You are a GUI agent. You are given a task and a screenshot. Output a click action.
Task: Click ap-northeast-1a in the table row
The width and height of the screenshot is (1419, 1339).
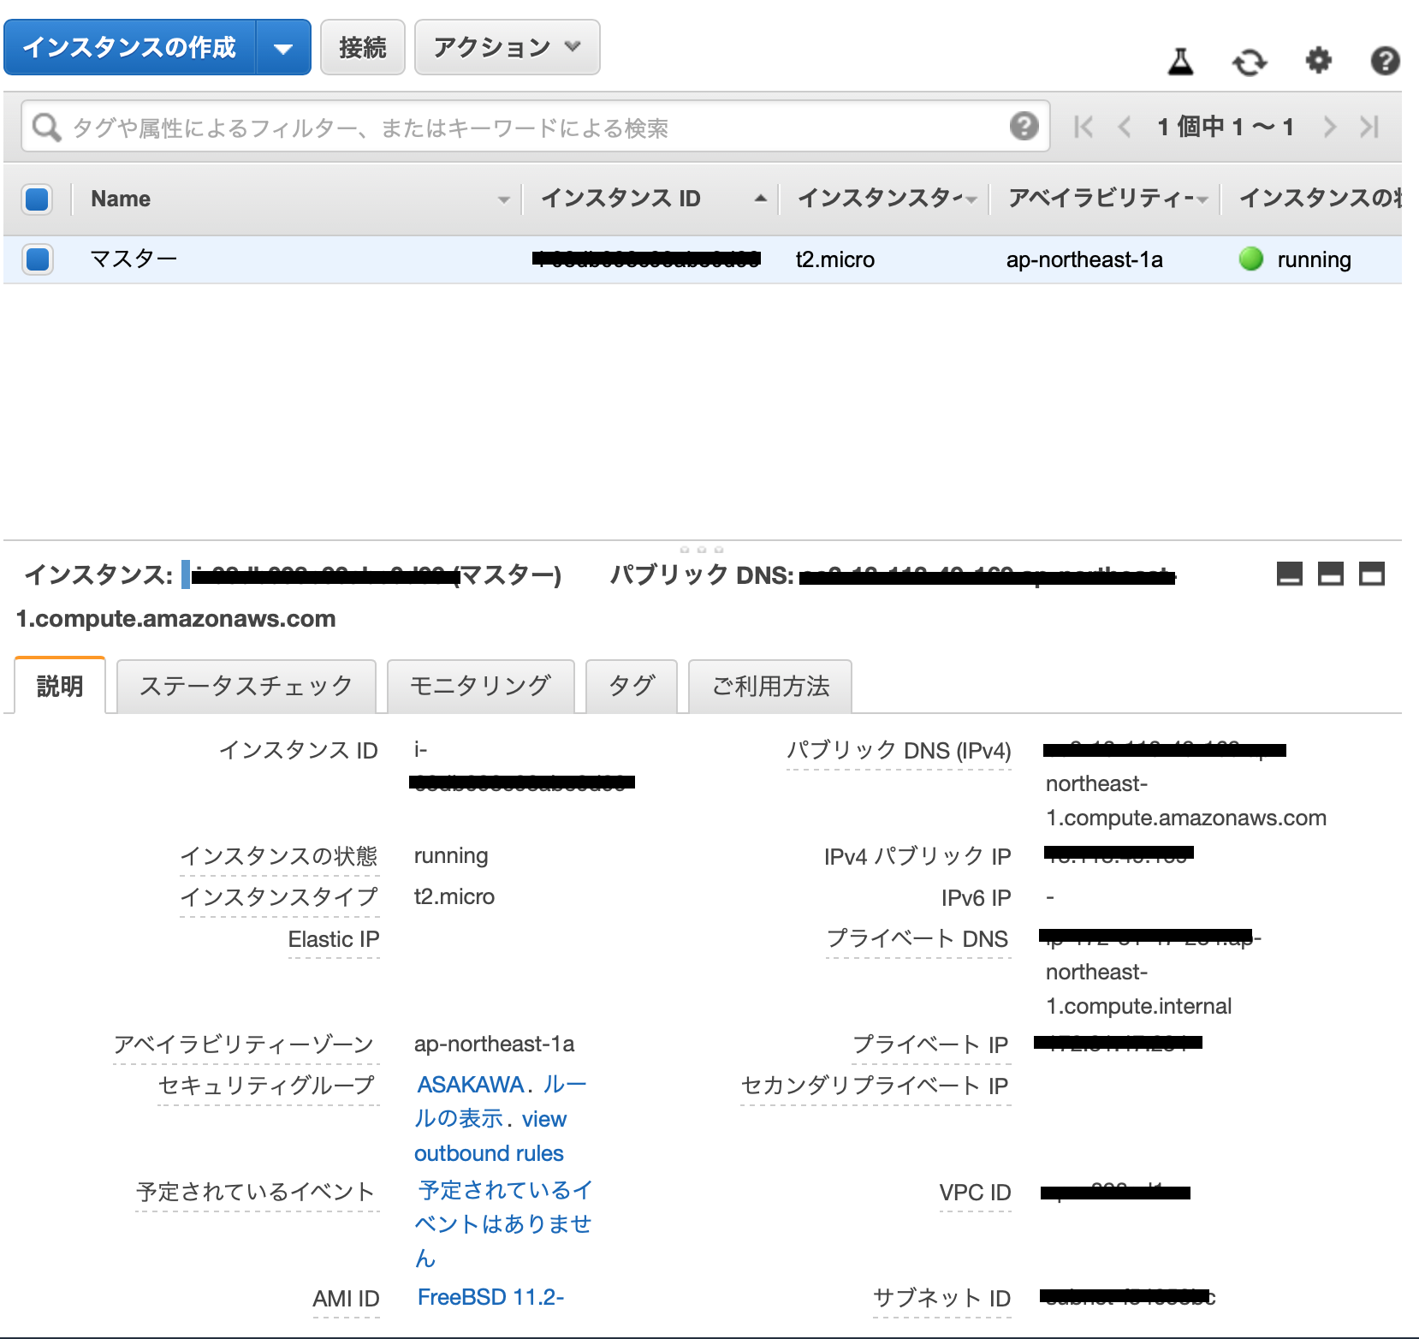coord(1084,259)
